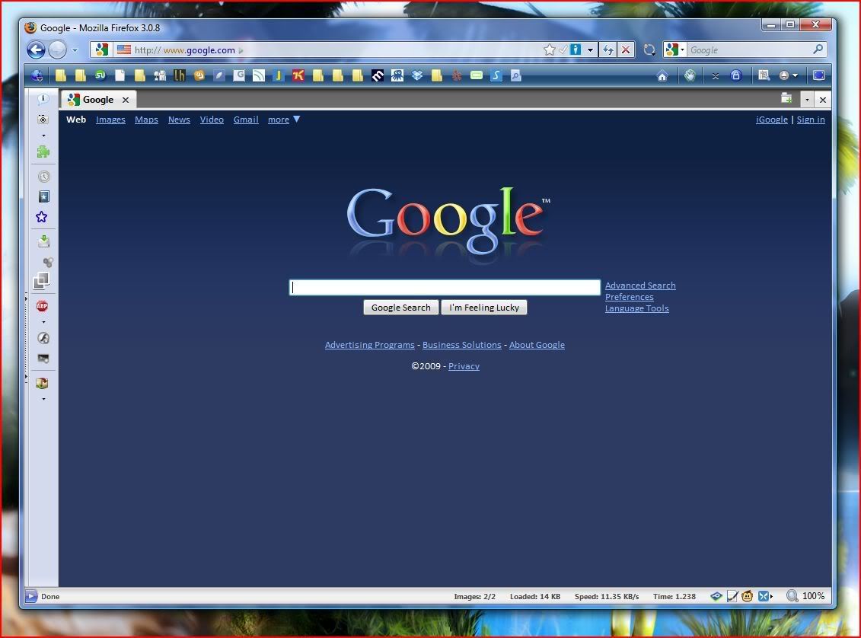Viewport: 861px width, 638px height.
Task: Open the Maps link
Action: 147,120
